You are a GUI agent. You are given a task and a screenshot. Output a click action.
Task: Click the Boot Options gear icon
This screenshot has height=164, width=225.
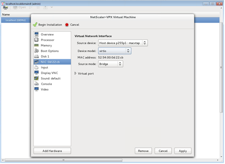pos(36,51)
